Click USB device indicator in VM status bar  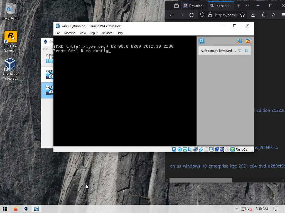201,149
